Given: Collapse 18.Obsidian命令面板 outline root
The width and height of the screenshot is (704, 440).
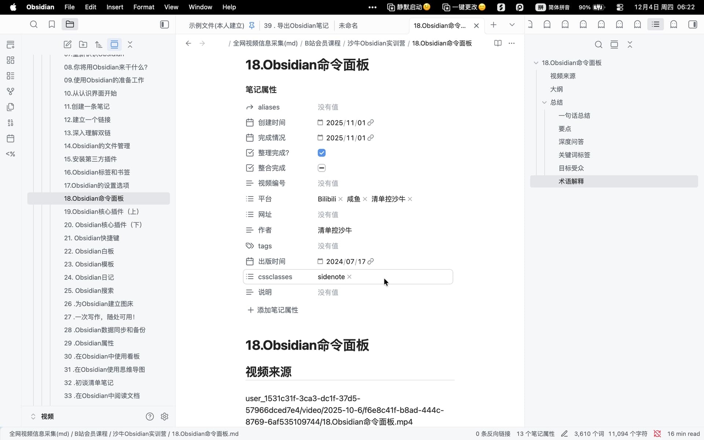Looking at the screenshot, I should coord(536,63).
